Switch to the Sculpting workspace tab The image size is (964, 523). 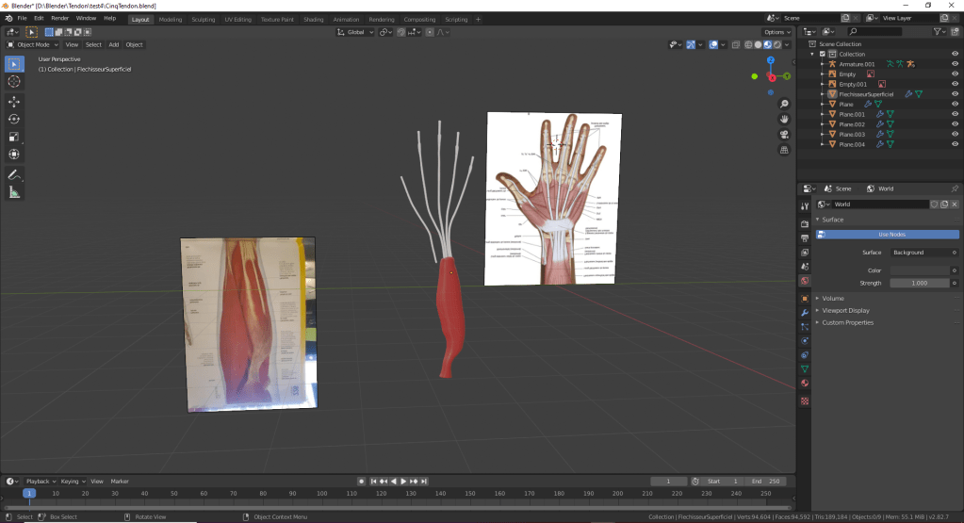203,19
